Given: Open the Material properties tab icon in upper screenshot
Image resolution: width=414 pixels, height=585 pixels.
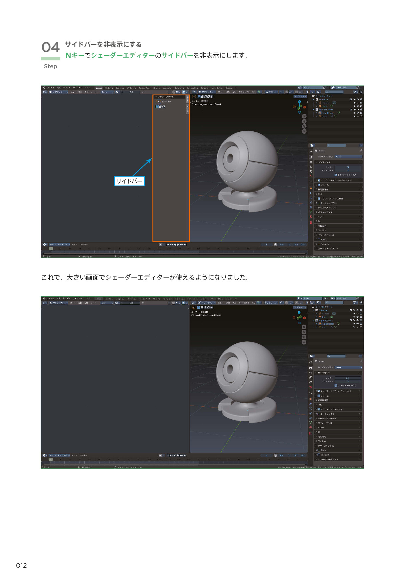Looking at the screenshot, I should click(x=311, y=222).
